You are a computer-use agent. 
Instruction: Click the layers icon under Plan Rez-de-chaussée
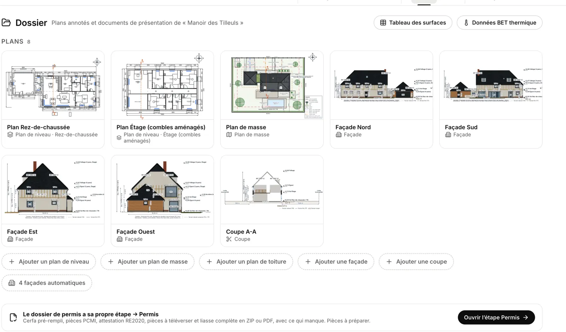pos(10,134)
